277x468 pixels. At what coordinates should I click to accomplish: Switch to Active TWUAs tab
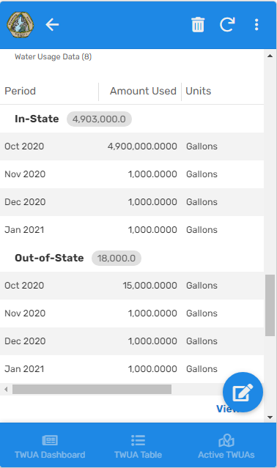pyautogui.click(x=226, y=447)
